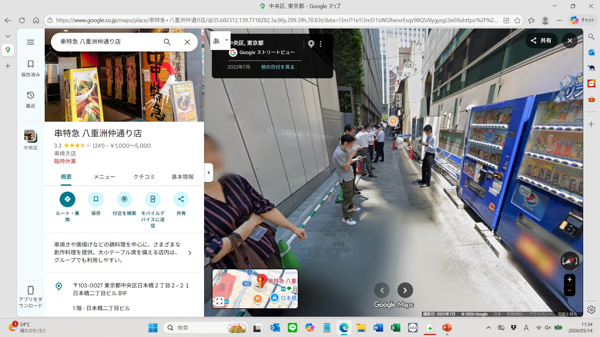The image size is (600, 337).
Task: Zoom out with the minus button
Action: 569,291
